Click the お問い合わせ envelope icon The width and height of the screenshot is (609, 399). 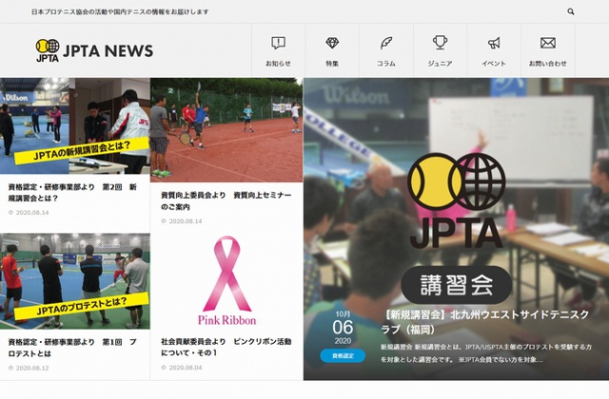pyautogui.click(x=548, y=43)
